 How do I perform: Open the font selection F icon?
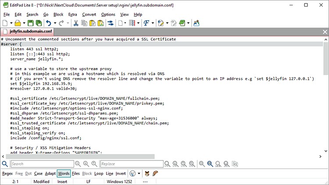tap(146, 23)
